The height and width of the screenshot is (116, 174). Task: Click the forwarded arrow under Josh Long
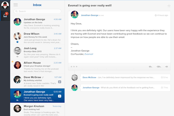pyautogui.click(x=17, y=57)
